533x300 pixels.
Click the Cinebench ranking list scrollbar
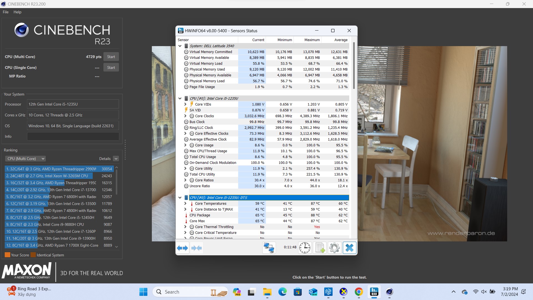click(x=117, y=182)
